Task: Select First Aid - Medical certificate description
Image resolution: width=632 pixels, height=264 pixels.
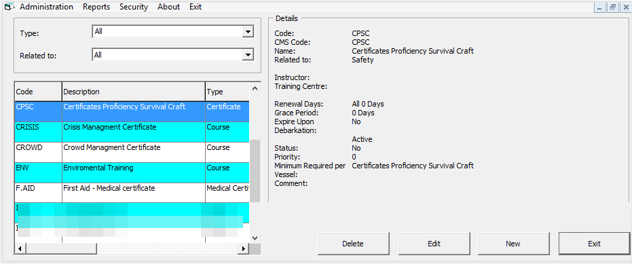Action: tap(134, 193)
